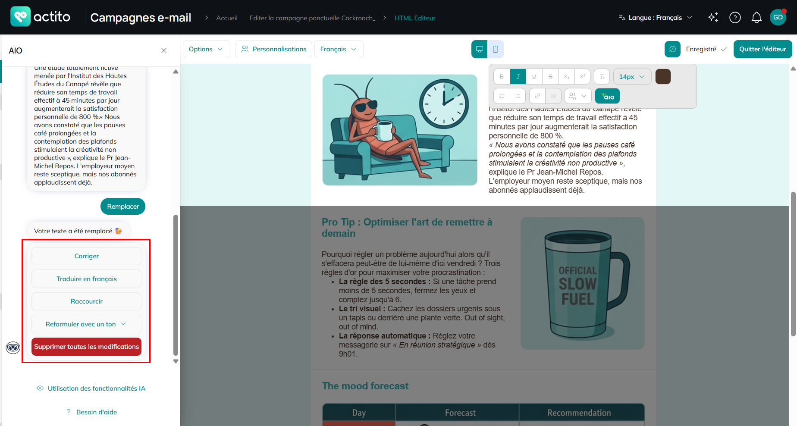This screenshot has height=426, width=797.
Task: Open Besoin d'aide link
Action: [x=91, y=412]
